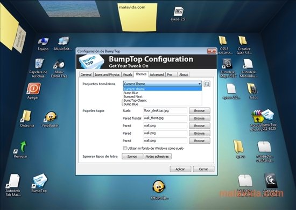Screen dimensions: 296x210
Task: Go to the Advanced tab
Action: click(x=157, y=75)
